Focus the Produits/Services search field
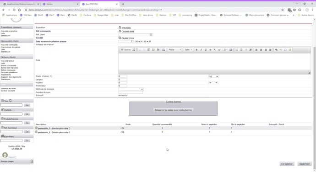The height and width of the screenshot is (172, 316). click(x=11, y=123)
